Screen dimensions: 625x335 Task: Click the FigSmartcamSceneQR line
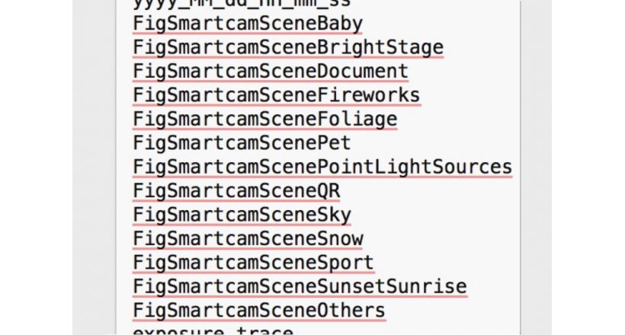click(236, 191)
